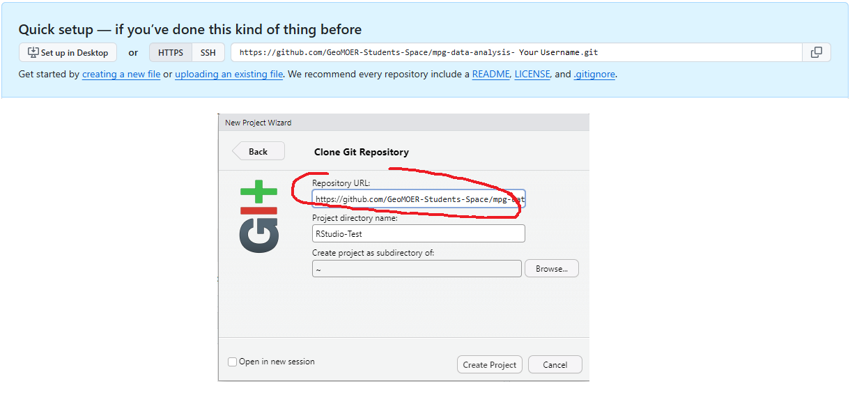850x395 pixels.
Task: Follow the README link
Action: (x=490, y=75)
